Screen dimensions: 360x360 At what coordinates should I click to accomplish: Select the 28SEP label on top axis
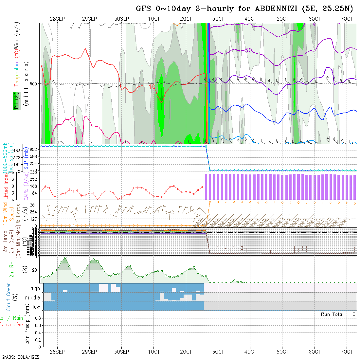coord(57,19)
